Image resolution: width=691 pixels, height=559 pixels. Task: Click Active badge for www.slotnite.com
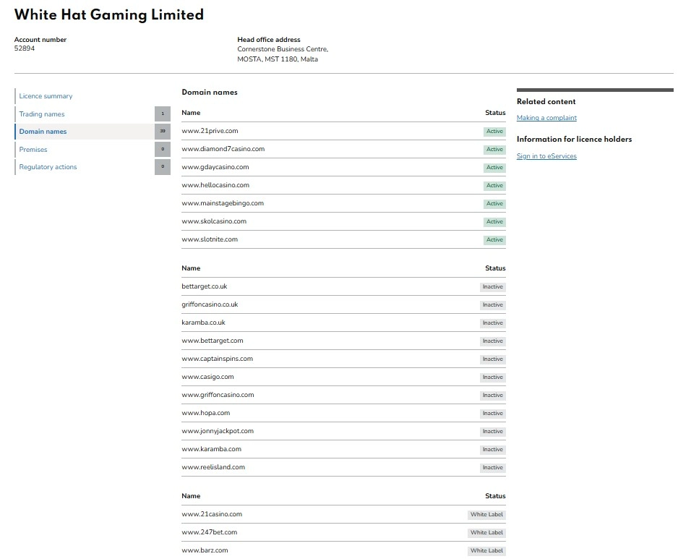point(494,240)
